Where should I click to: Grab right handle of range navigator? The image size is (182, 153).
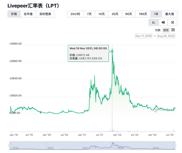coord(175,145)
